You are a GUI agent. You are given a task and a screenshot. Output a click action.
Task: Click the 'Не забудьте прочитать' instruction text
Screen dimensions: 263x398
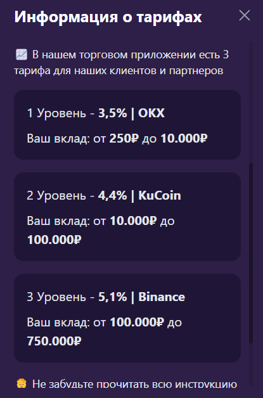tap(134, 384)
